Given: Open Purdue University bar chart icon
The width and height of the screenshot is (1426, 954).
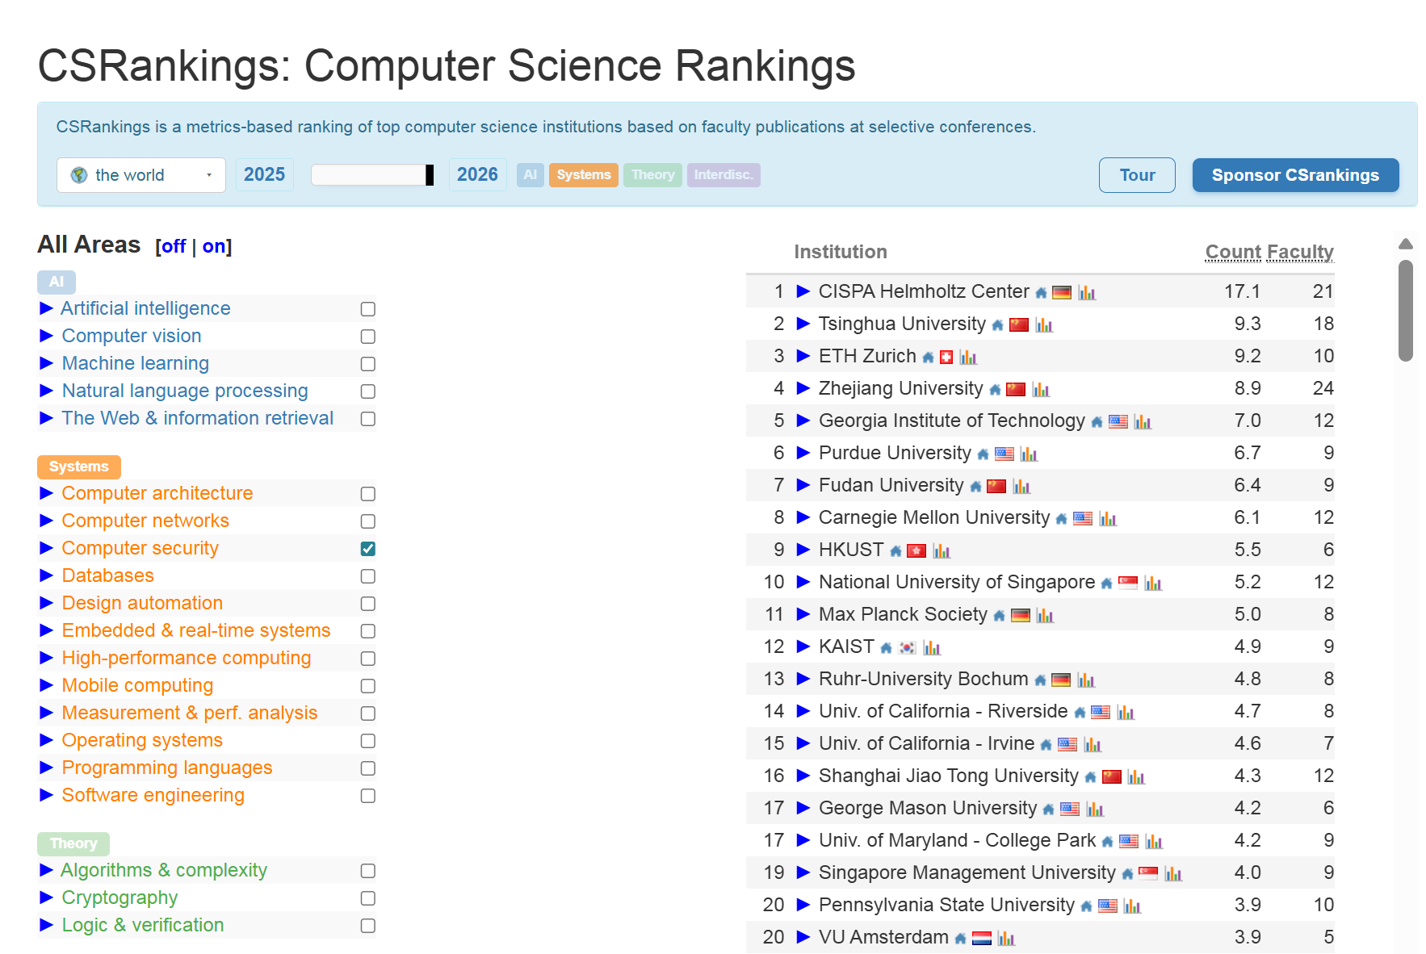Looking at the screenshot, I should [x=1029, y=454].
